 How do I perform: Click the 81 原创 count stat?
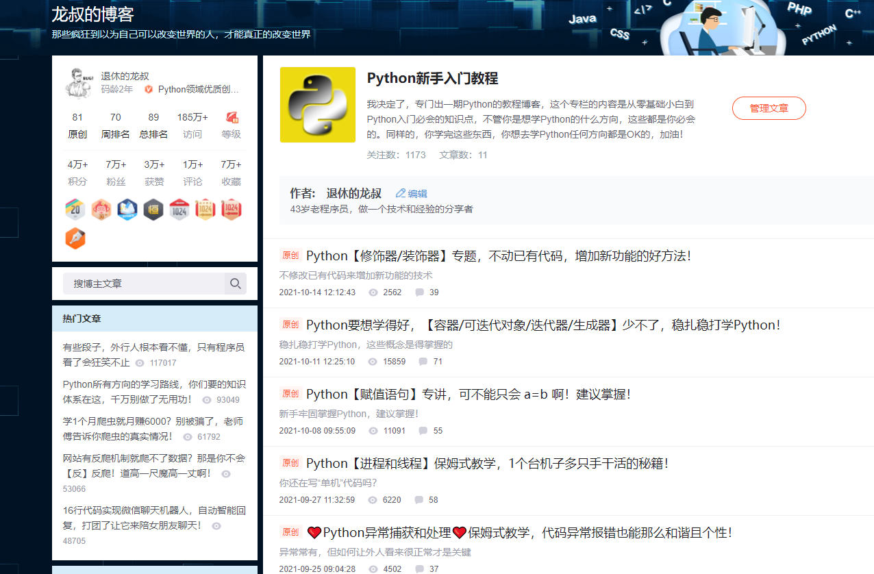(x=77, y=125)
